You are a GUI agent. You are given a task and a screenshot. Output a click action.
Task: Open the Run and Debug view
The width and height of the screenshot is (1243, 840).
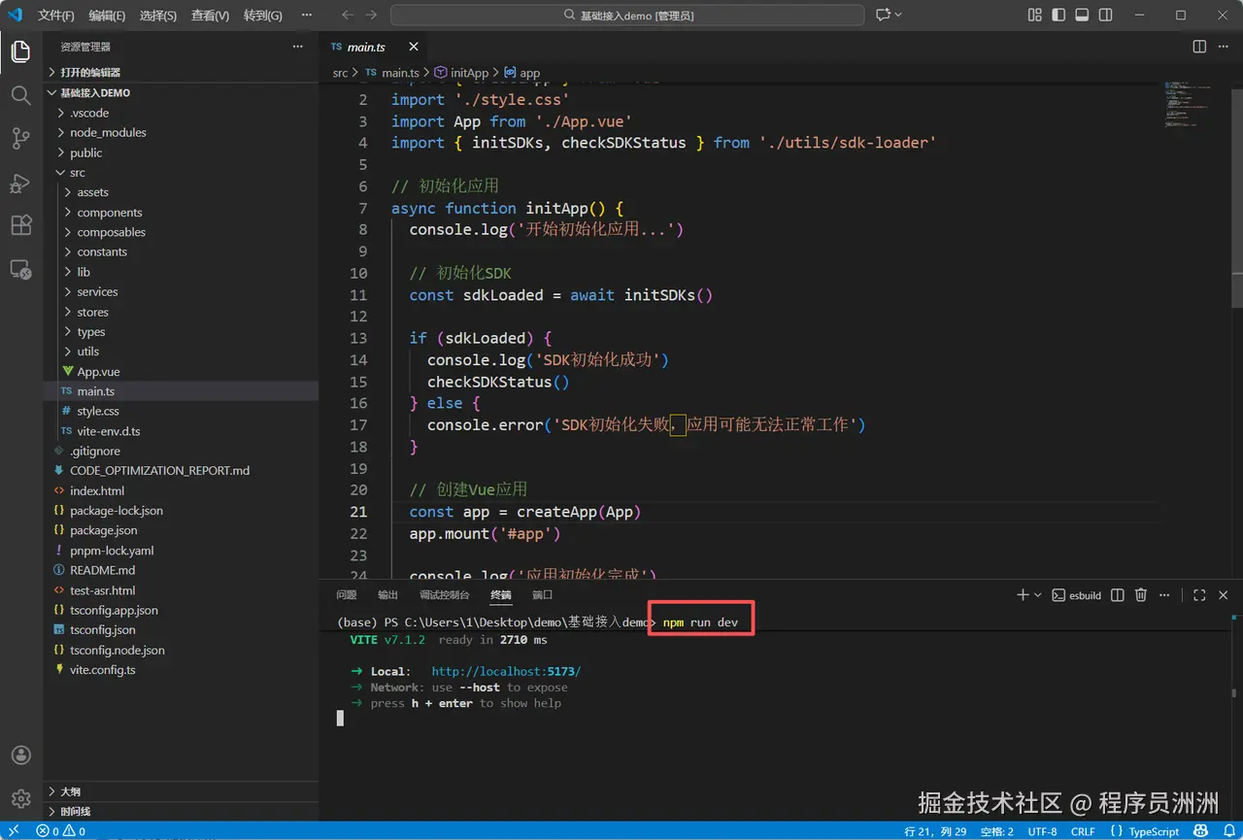point(20,182)
